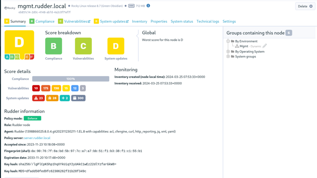Expand the System groups folder
This screenshot has width=317, height=178.
pyautogui.click(x=228, y=56)
